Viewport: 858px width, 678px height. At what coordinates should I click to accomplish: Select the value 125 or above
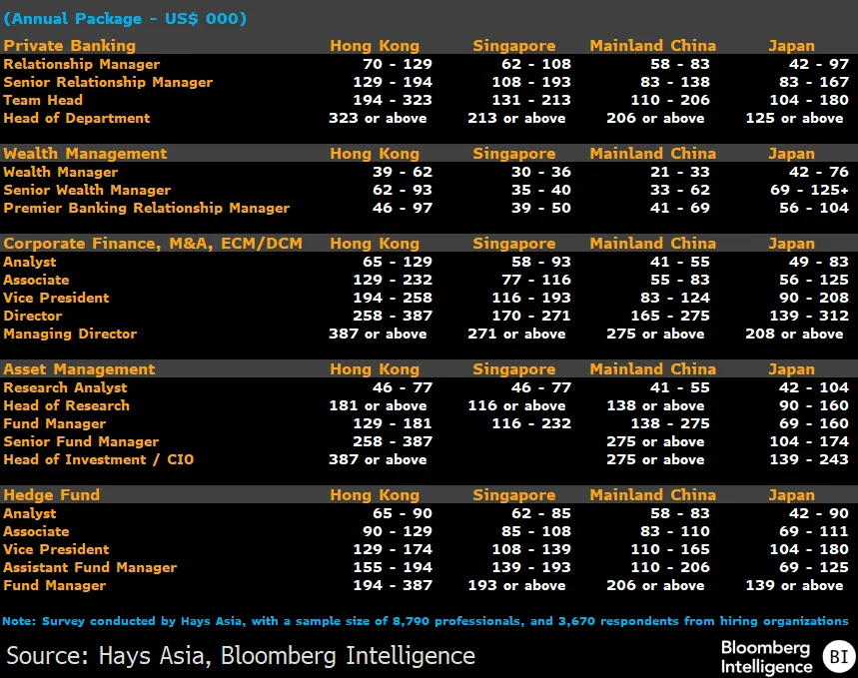pyautogui.click(x=794, y=118)
